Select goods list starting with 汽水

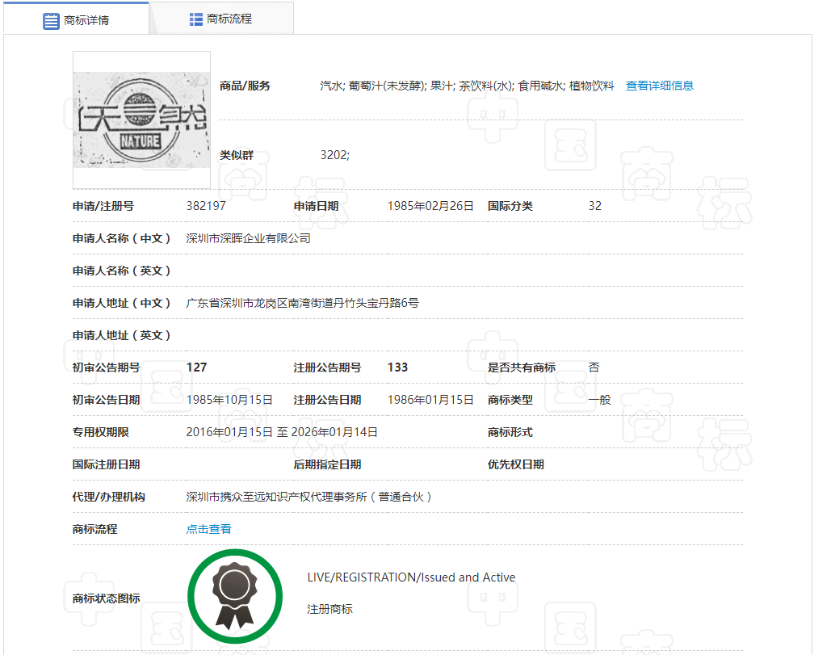tap(467, 86)
